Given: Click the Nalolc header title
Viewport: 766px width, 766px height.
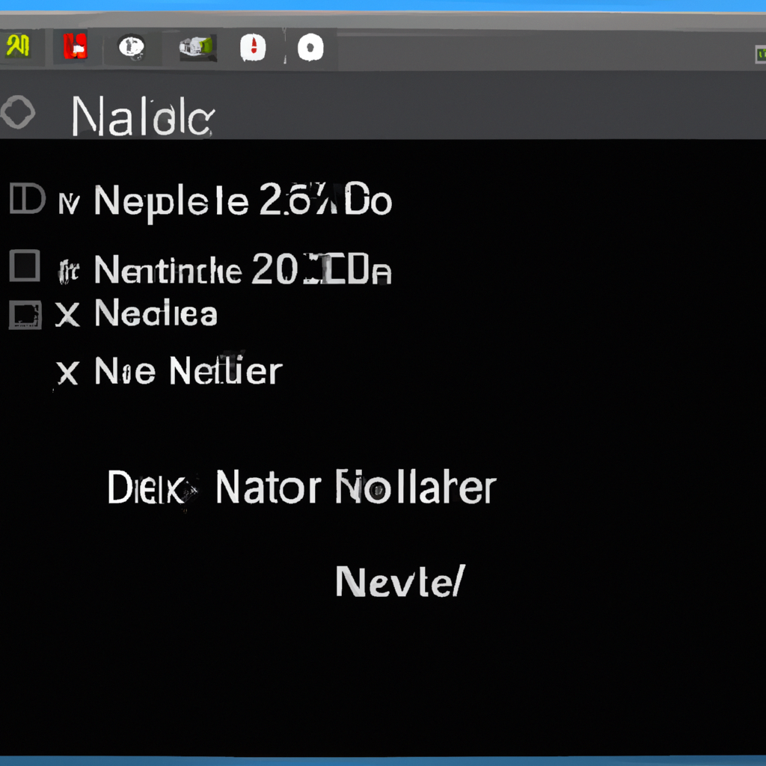Looking at the screenshot, I should pos(143,118).
